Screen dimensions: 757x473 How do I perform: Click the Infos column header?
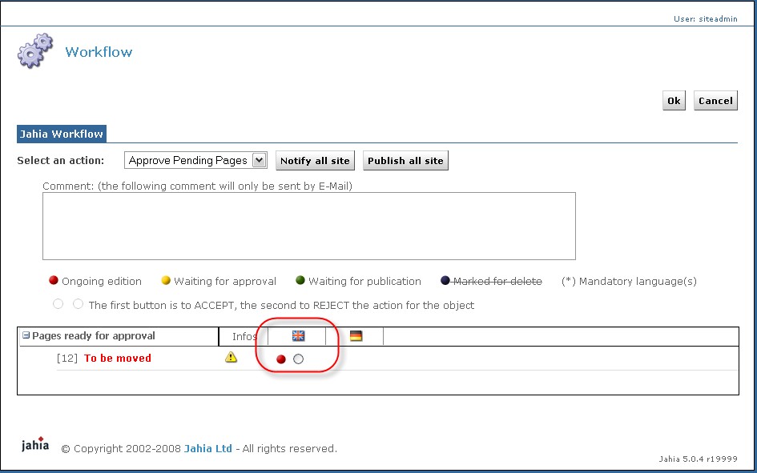pyautogui.click(x=244, y=337)
